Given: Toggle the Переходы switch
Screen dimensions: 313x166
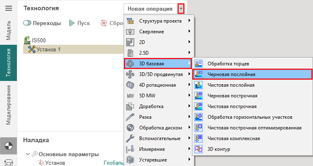Looking at the screenshot, I should (x=28, y=23).
